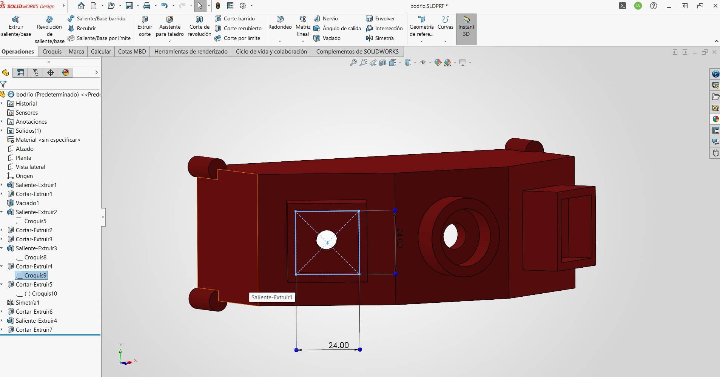Open Matriz lineal dropdown arrow
The width and height of the screenshot is (720, 377).
tap(303, 41)
